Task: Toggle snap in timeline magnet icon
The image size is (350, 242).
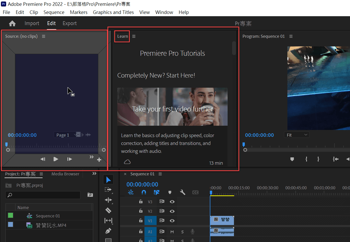Action: 144,192
